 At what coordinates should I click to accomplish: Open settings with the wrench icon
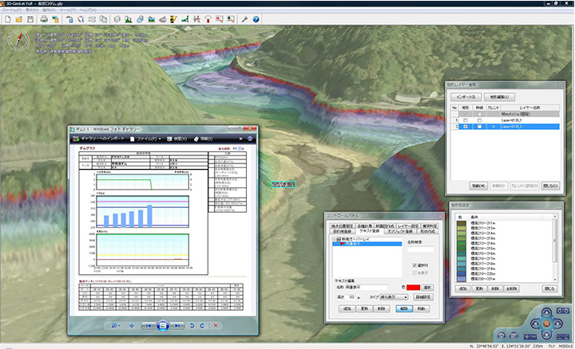[x=244, y=18]
